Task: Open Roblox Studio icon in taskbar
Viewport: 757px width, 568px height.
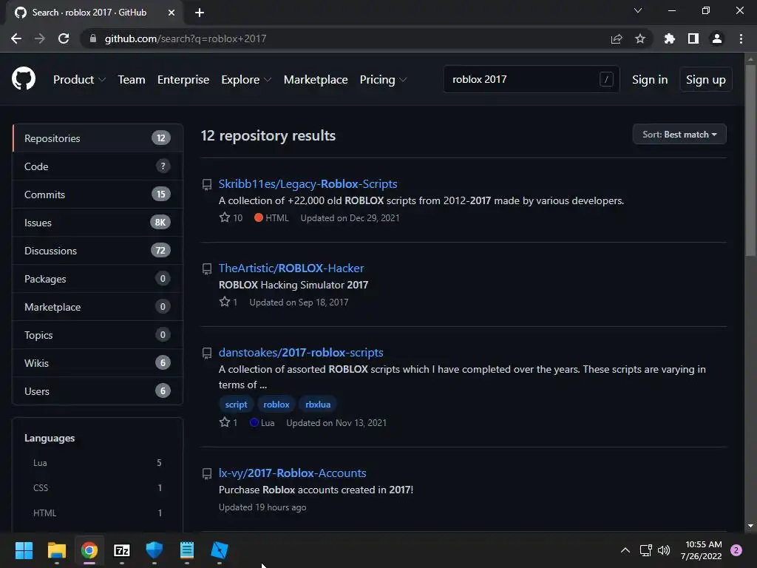Action: [x=219, y=550]
